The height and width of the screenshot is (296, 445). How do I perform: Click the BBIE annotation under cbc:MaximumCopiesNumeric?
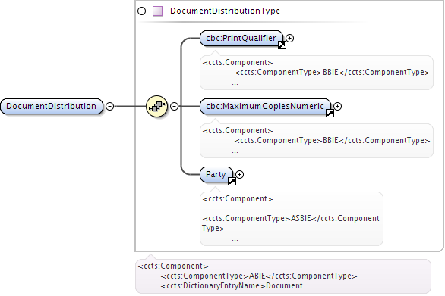(x=317, y=141)
